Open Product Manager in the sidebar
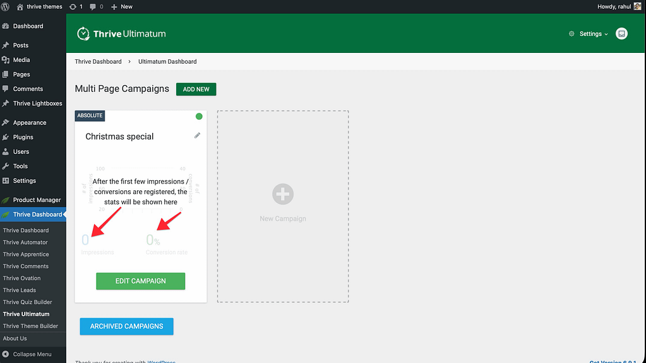The width and height of the screenshot is (646, 363). [x=37, y=200]
